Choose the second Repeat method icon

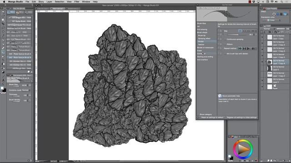(244, 48)
